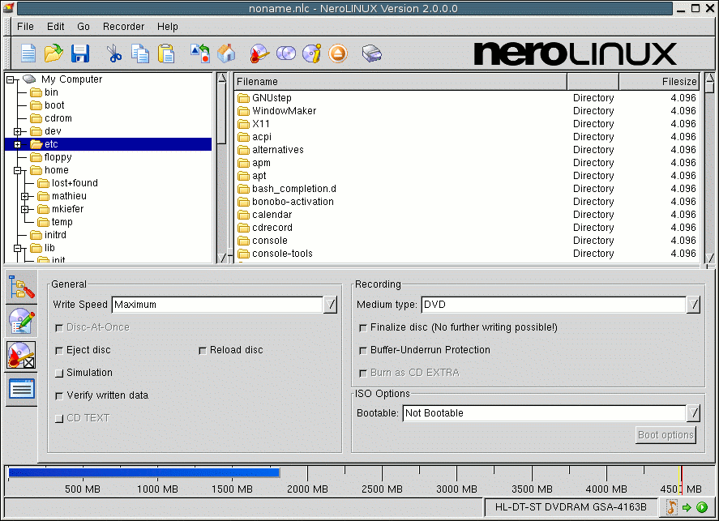Open the blue list sidebar panel icon
Screen dimensions: 719x521
tap(22, 389)
